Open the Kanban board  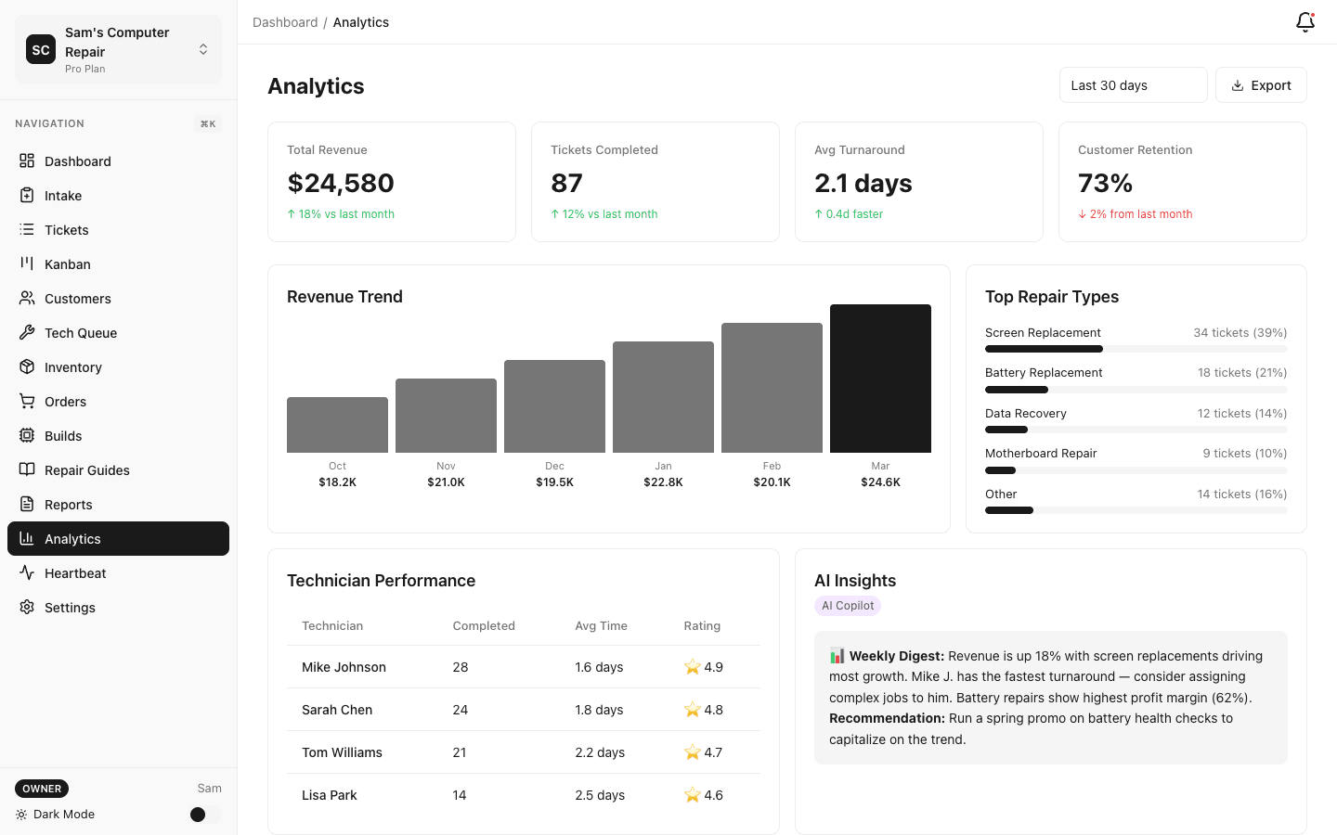[29, 263]
